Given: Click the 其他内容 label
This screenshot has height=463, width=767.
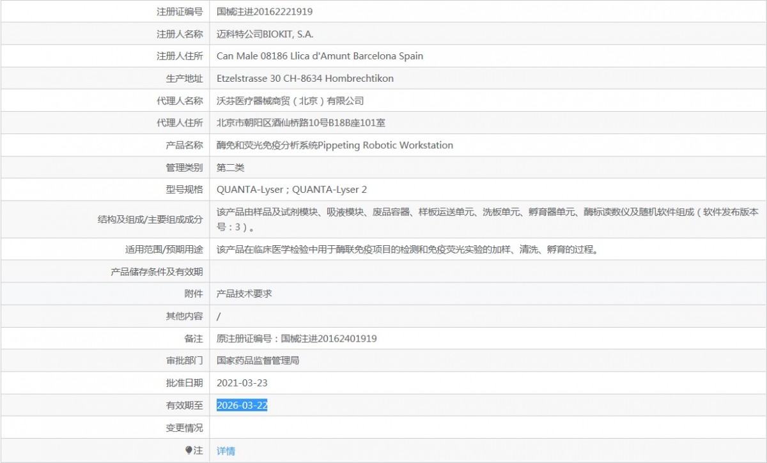Looking at the screenshot, I should point(184,316).
